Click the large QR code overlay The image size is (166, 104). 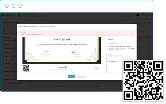[x=143, y=81]
